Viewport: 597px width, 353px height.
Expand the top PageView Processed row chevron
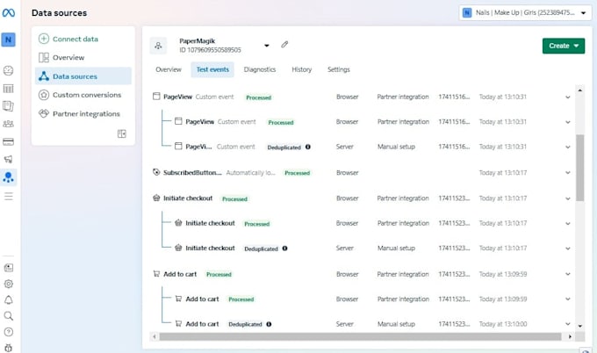pos(568,97)
